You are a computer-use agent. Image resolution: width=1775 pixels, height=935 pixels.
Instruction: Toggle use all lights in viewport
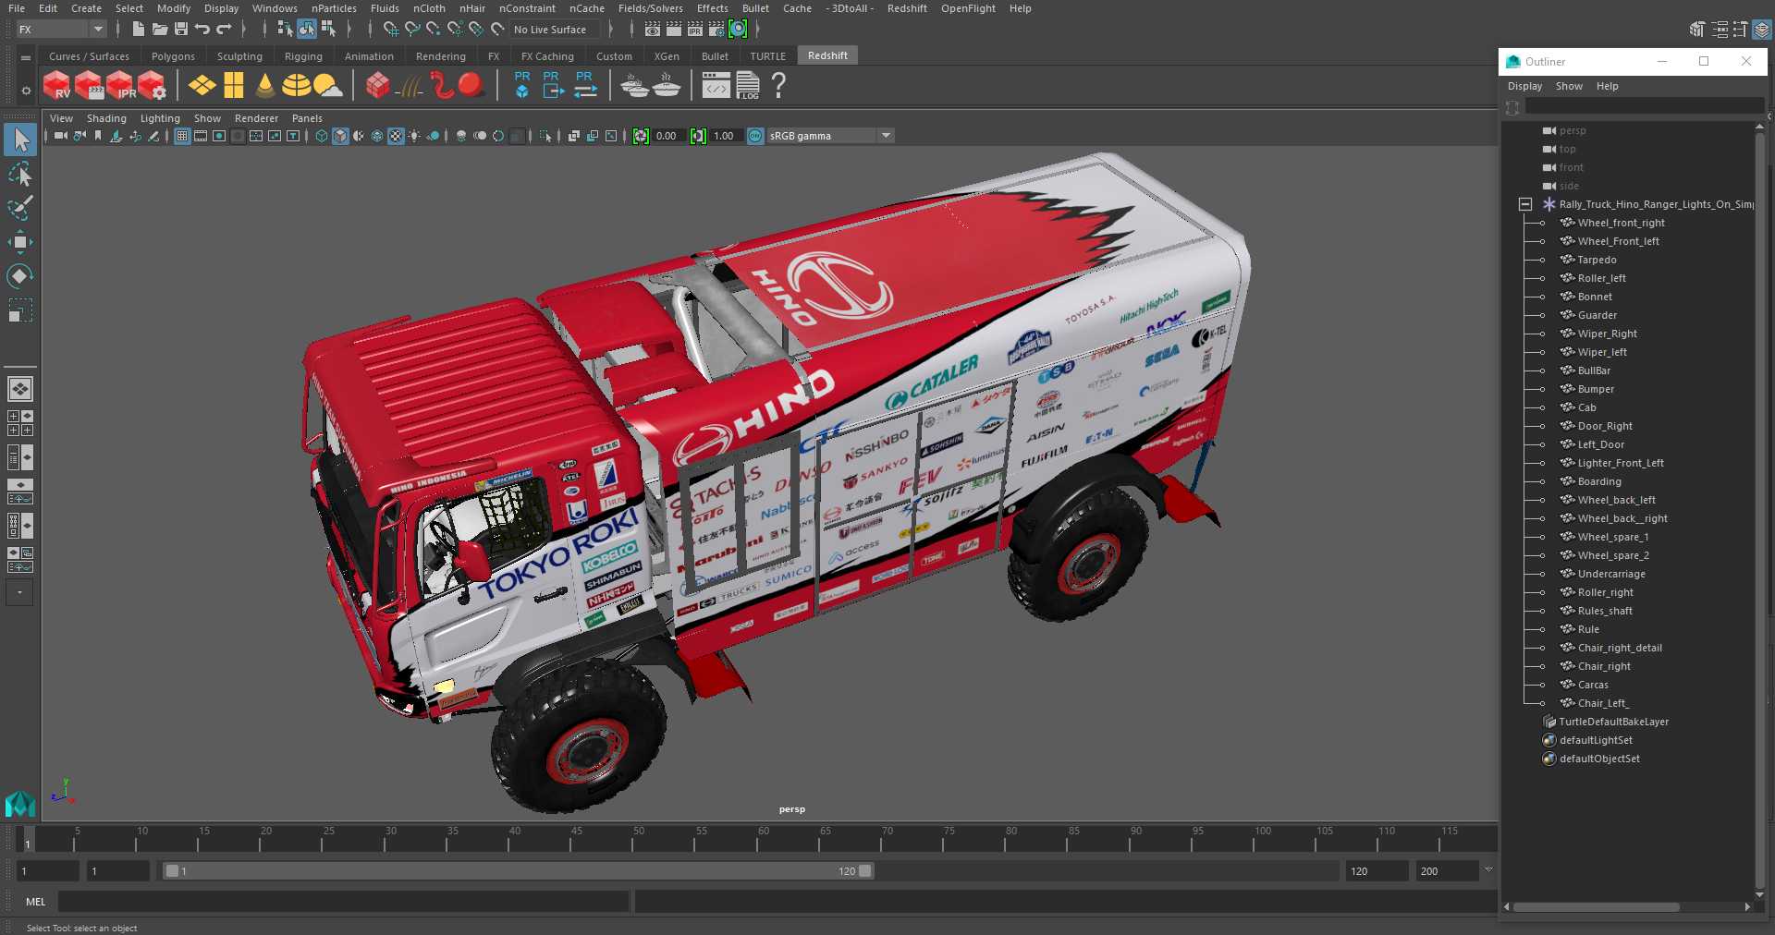pos(414,136)
